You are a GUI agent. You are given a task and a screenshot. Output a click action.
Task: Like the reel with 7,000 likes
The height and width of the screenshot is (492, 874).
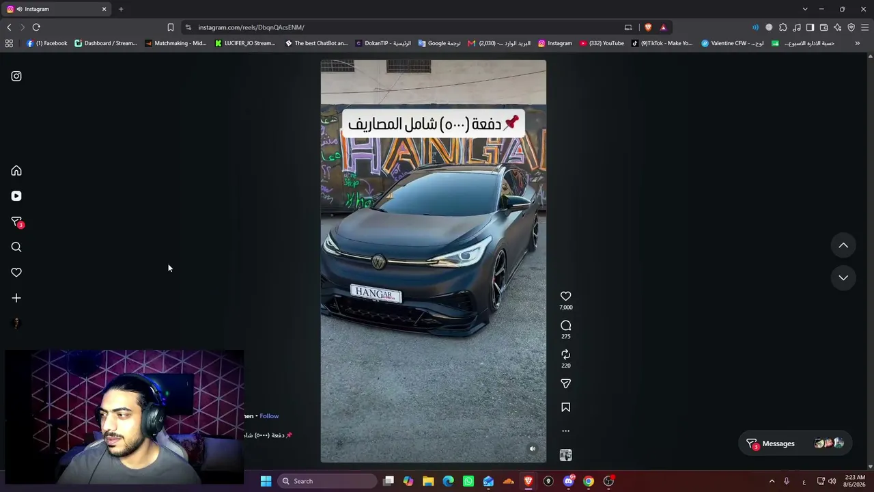tap(565, 296)
